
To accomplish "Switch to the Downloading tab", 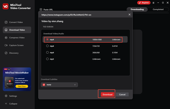I will pyautogui.click(x=137, y=10).
